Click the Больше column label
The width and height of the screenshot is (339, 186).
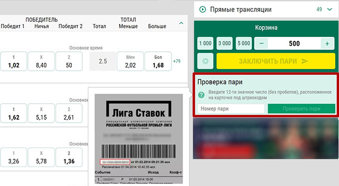click(x=157, y=26)
